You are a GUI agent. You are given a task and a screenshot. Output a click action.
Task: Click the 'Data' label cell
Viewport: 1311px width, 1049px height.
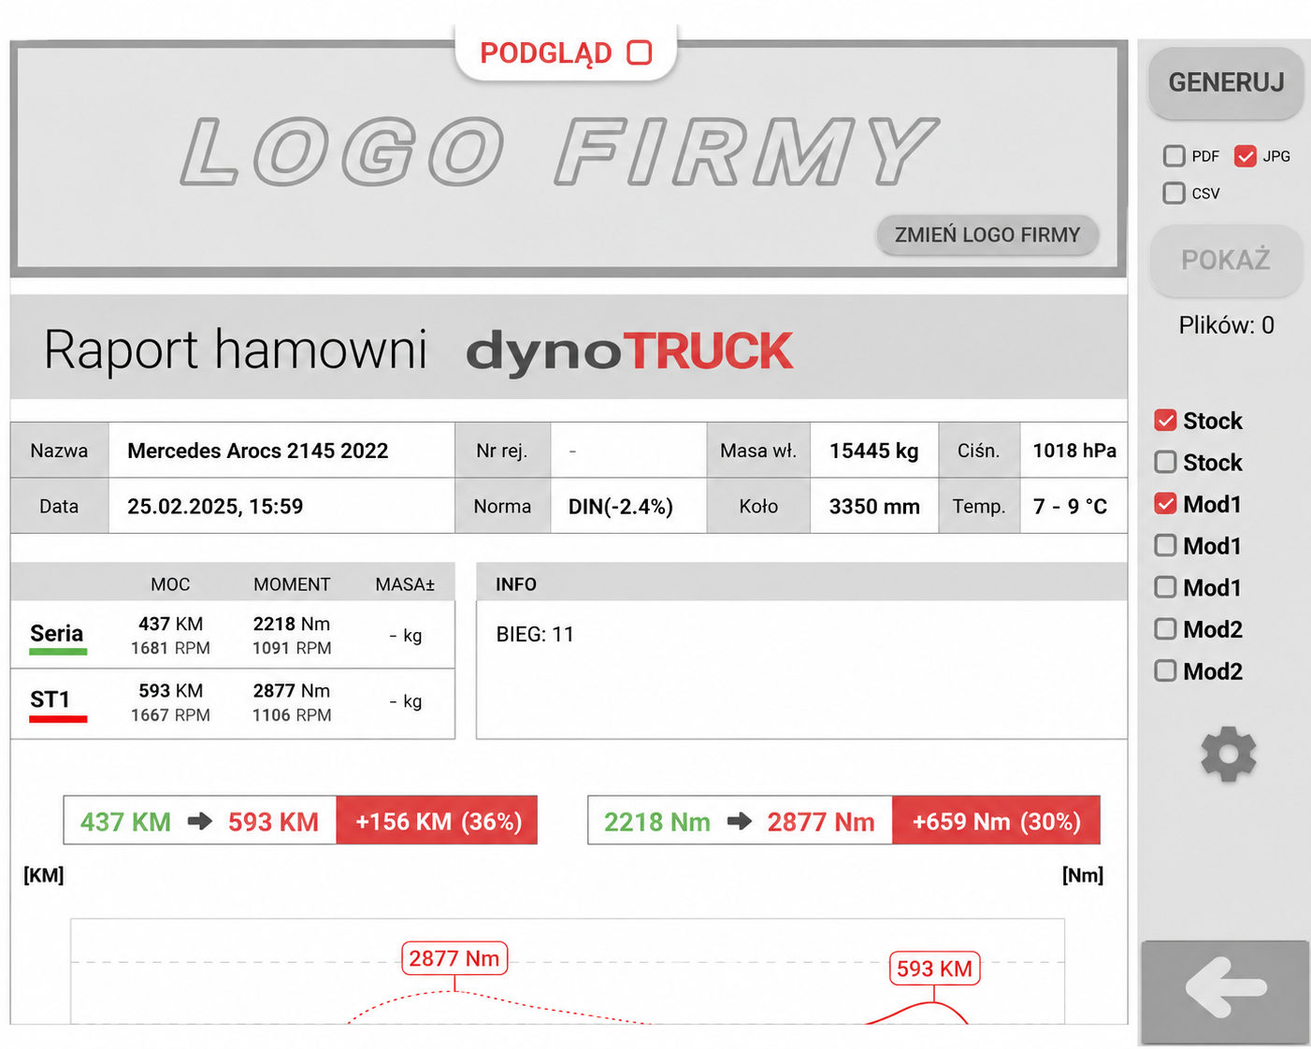tap(59, 507)
